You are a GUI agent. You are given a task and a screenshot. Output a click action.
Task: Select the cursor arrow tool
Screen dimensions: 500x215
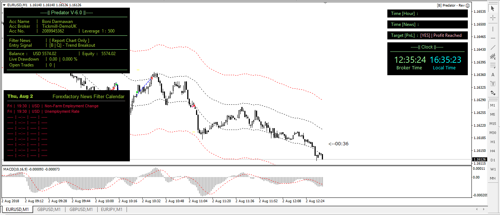coord(493,8)
